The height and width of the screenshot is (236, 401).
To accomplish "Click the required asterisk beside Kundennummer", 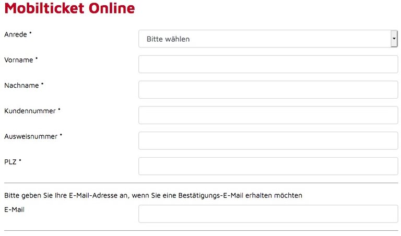I will click(x=59, y=110).
